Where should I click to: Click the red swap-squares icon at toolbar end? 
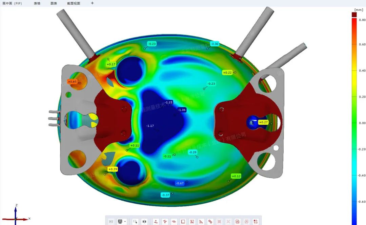256,222
